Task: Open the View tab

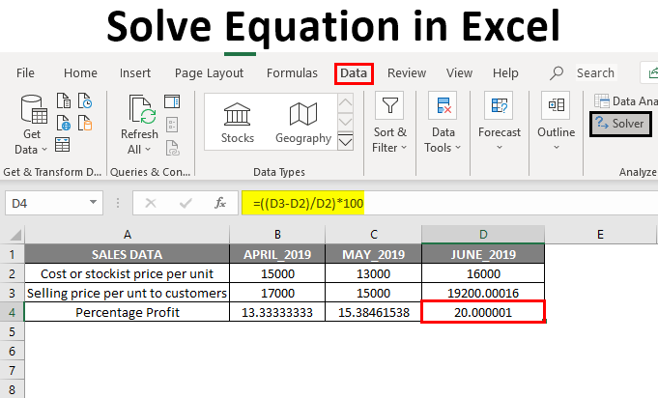Action: [x=459, y=73]
